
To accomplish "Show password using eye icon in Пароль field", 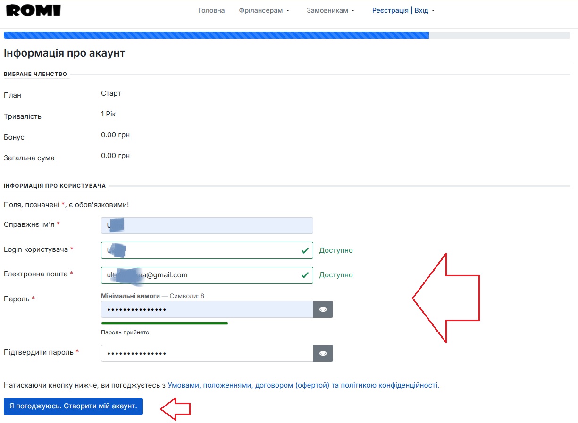I will (323, 309).
